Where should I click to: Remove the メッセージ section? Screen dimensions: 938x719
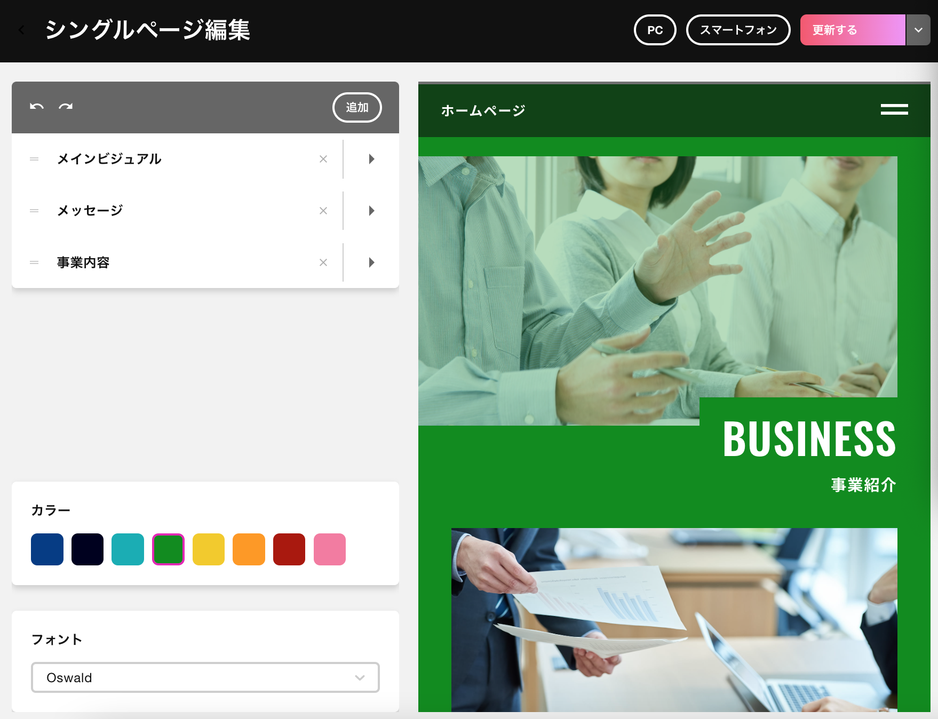click(323, 211)
